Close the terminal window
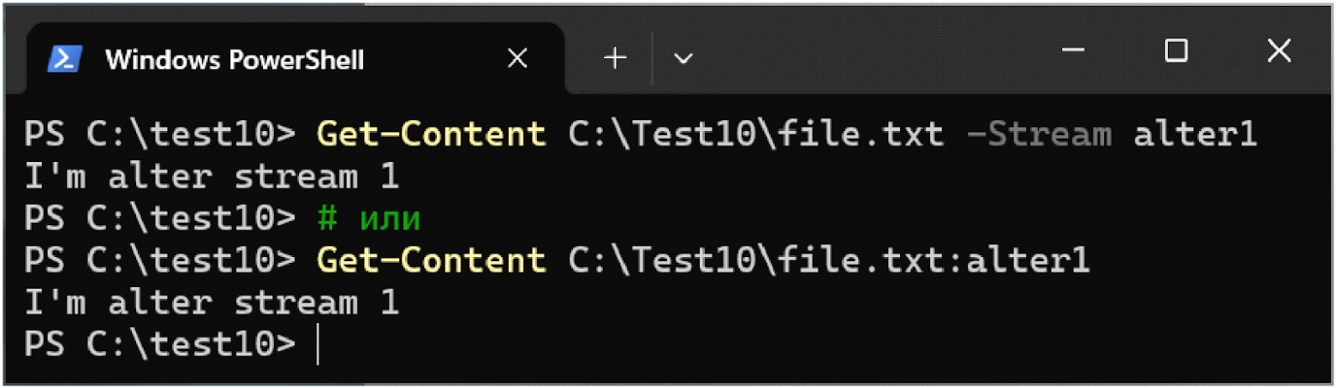The height and width of the screenshot is (388, 1336). (1278, 51)
